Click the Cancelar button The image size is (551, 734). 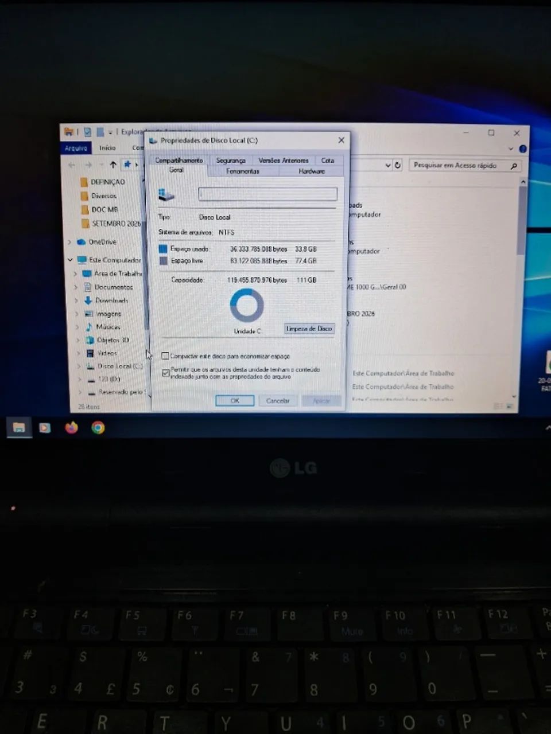278,401
